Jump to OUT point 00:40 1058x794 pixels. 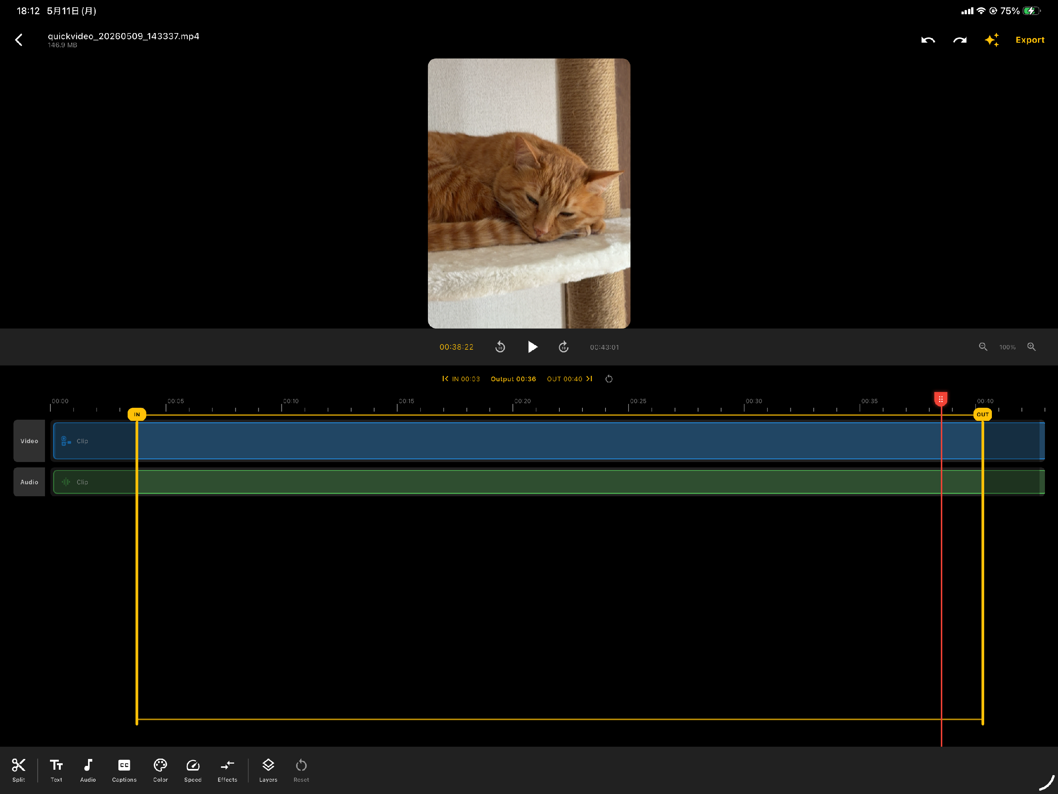click(x=570, y=379)
